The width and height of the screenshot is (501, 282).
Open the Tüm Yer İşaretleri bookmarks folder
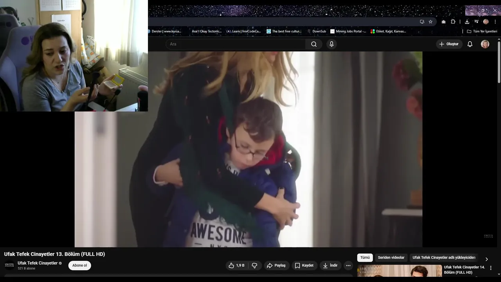482,31
